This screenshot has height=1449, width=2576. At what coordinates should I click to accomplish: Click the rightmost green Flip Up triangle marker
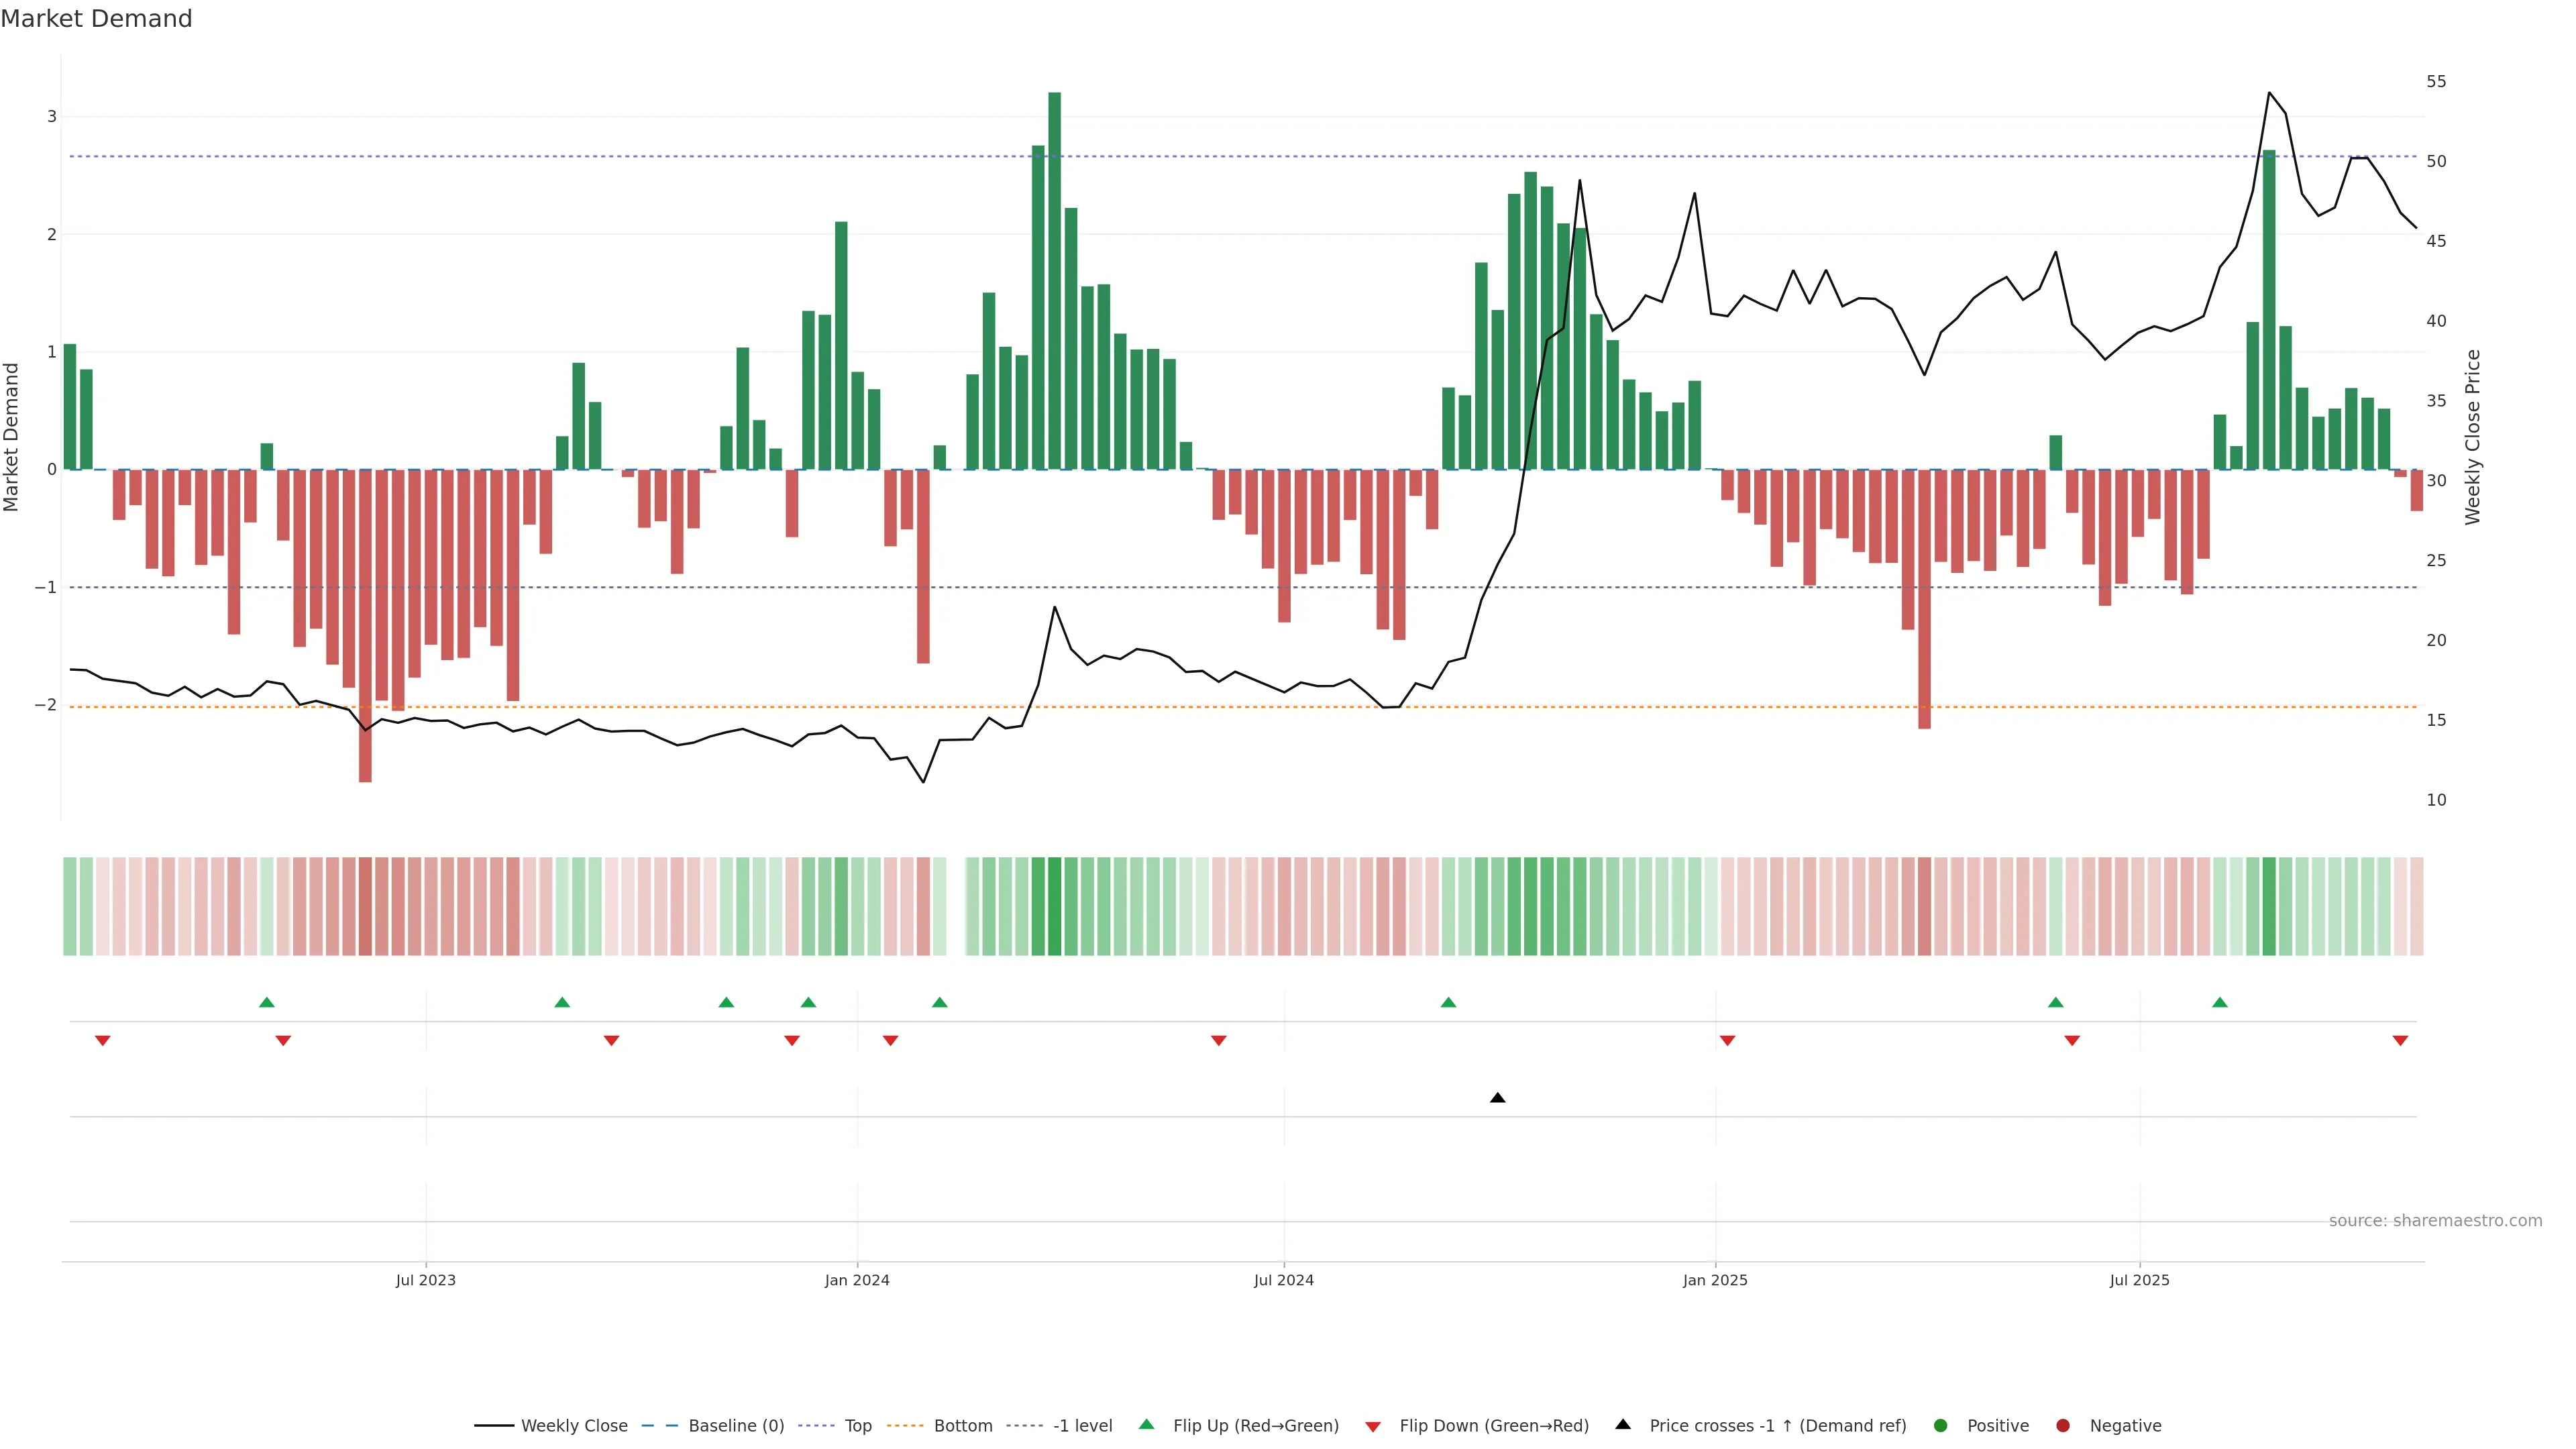point(2220,1002)
